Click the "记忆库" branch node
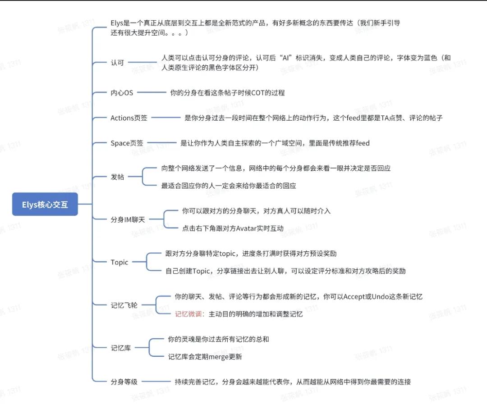 coord(121,348)
